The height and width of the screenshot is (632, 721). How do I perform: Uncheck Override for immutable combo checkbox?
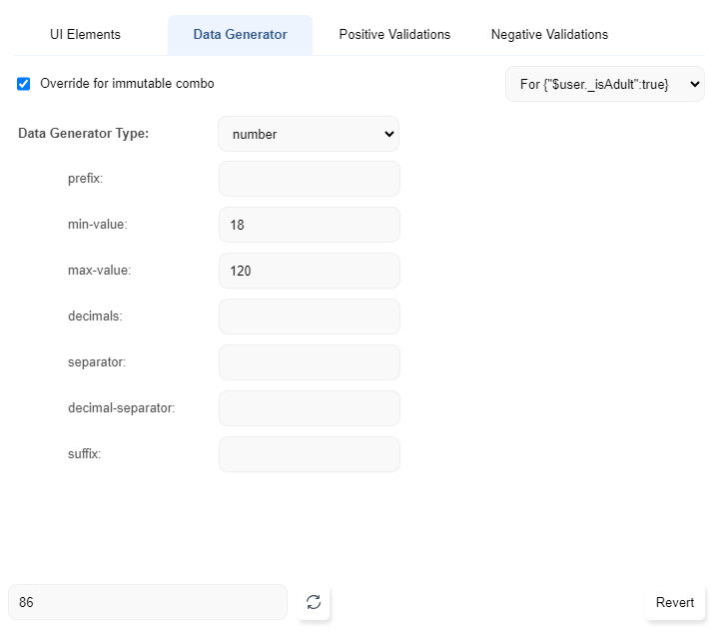(24, 84)
